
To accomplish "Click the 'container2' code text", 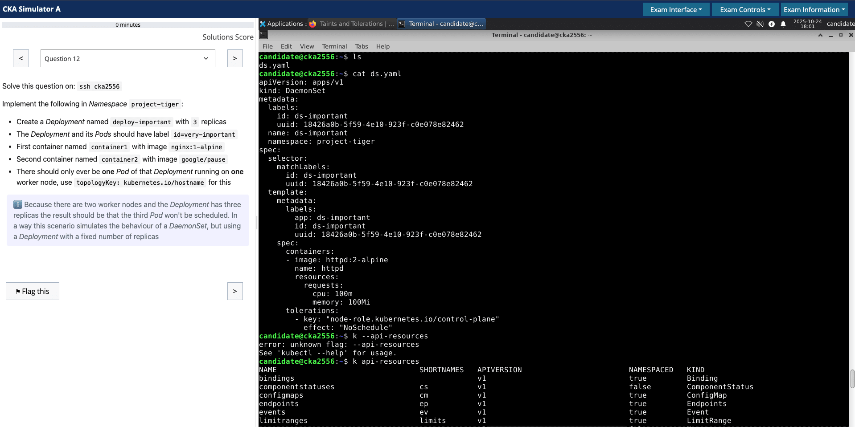I will (119, 159).
